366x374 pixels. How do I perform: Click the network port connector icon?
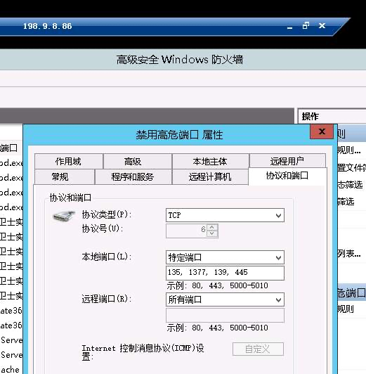(63, 216)
